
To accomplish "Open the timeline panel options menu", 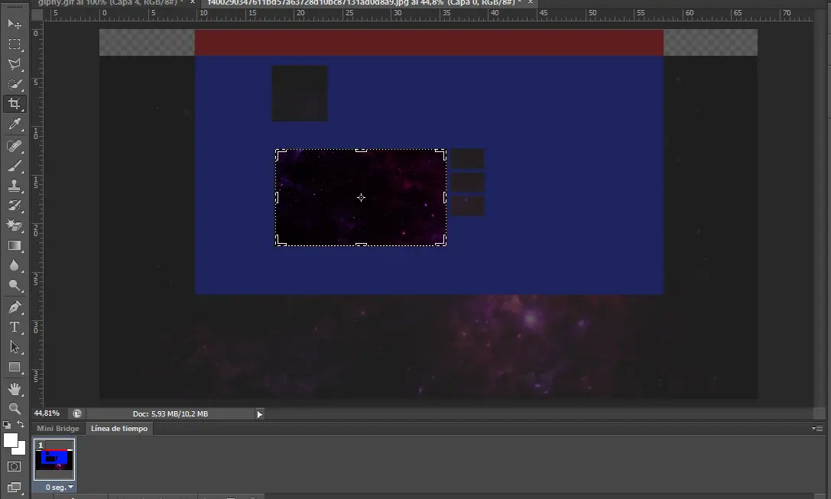I will [817, 428].
